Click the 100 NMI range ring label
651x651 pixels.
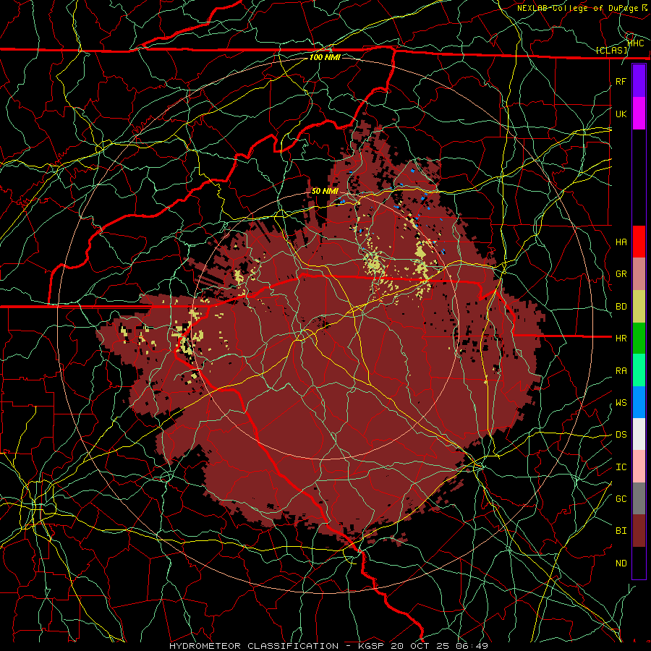325,57
